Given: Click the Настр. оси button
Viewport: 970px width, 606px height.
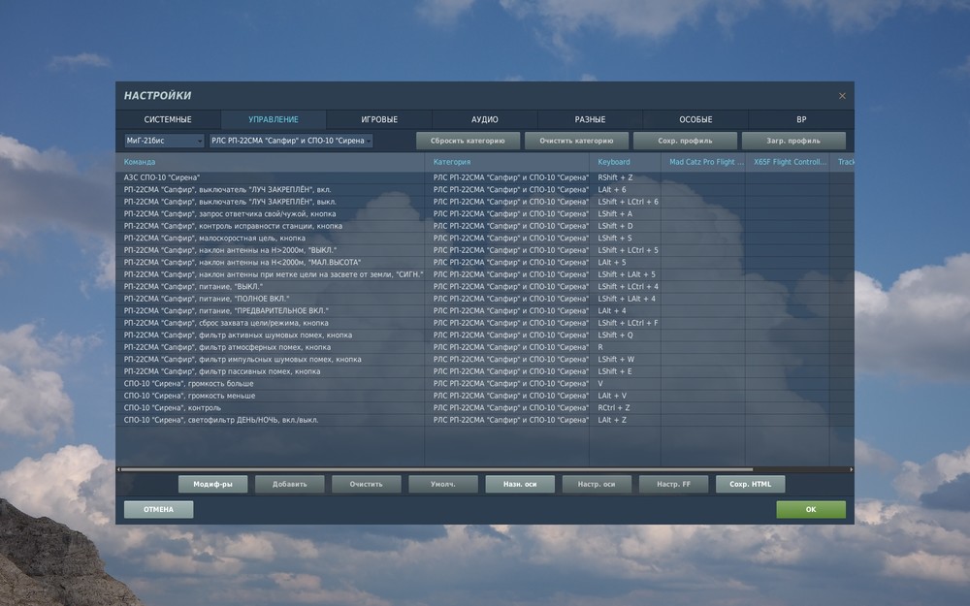Looking at the screenshot, I should (x=597, y=484).
